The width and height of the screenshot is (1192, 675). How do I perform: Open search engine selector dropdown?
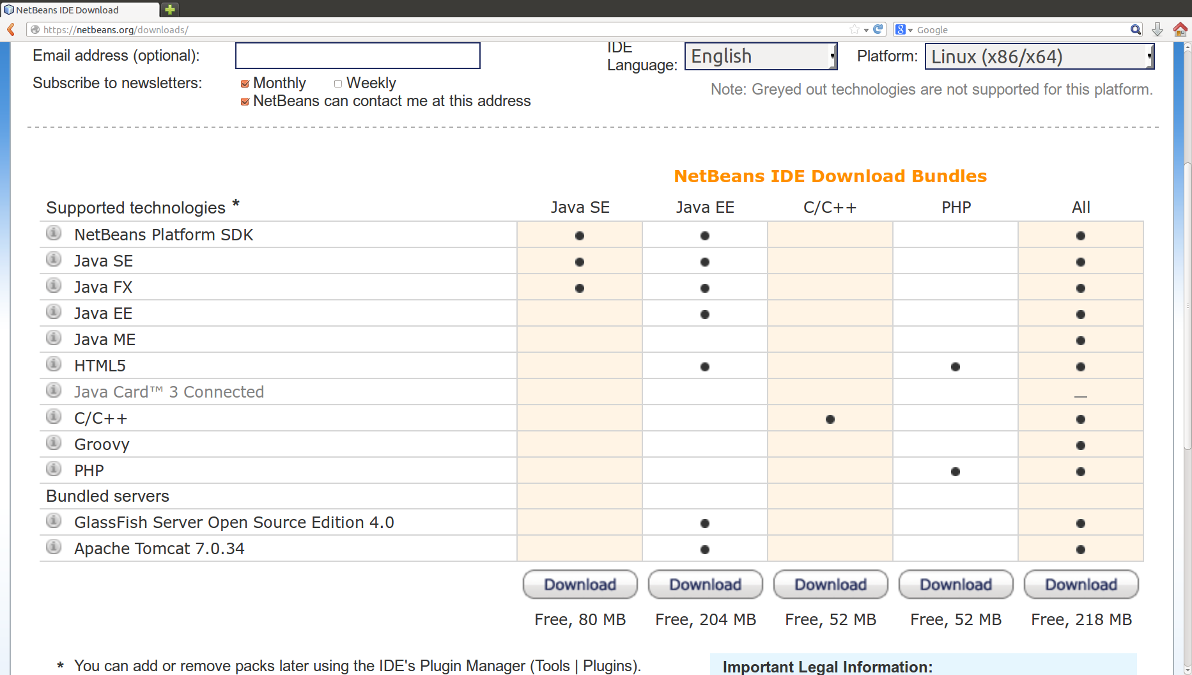click(904, 29)
